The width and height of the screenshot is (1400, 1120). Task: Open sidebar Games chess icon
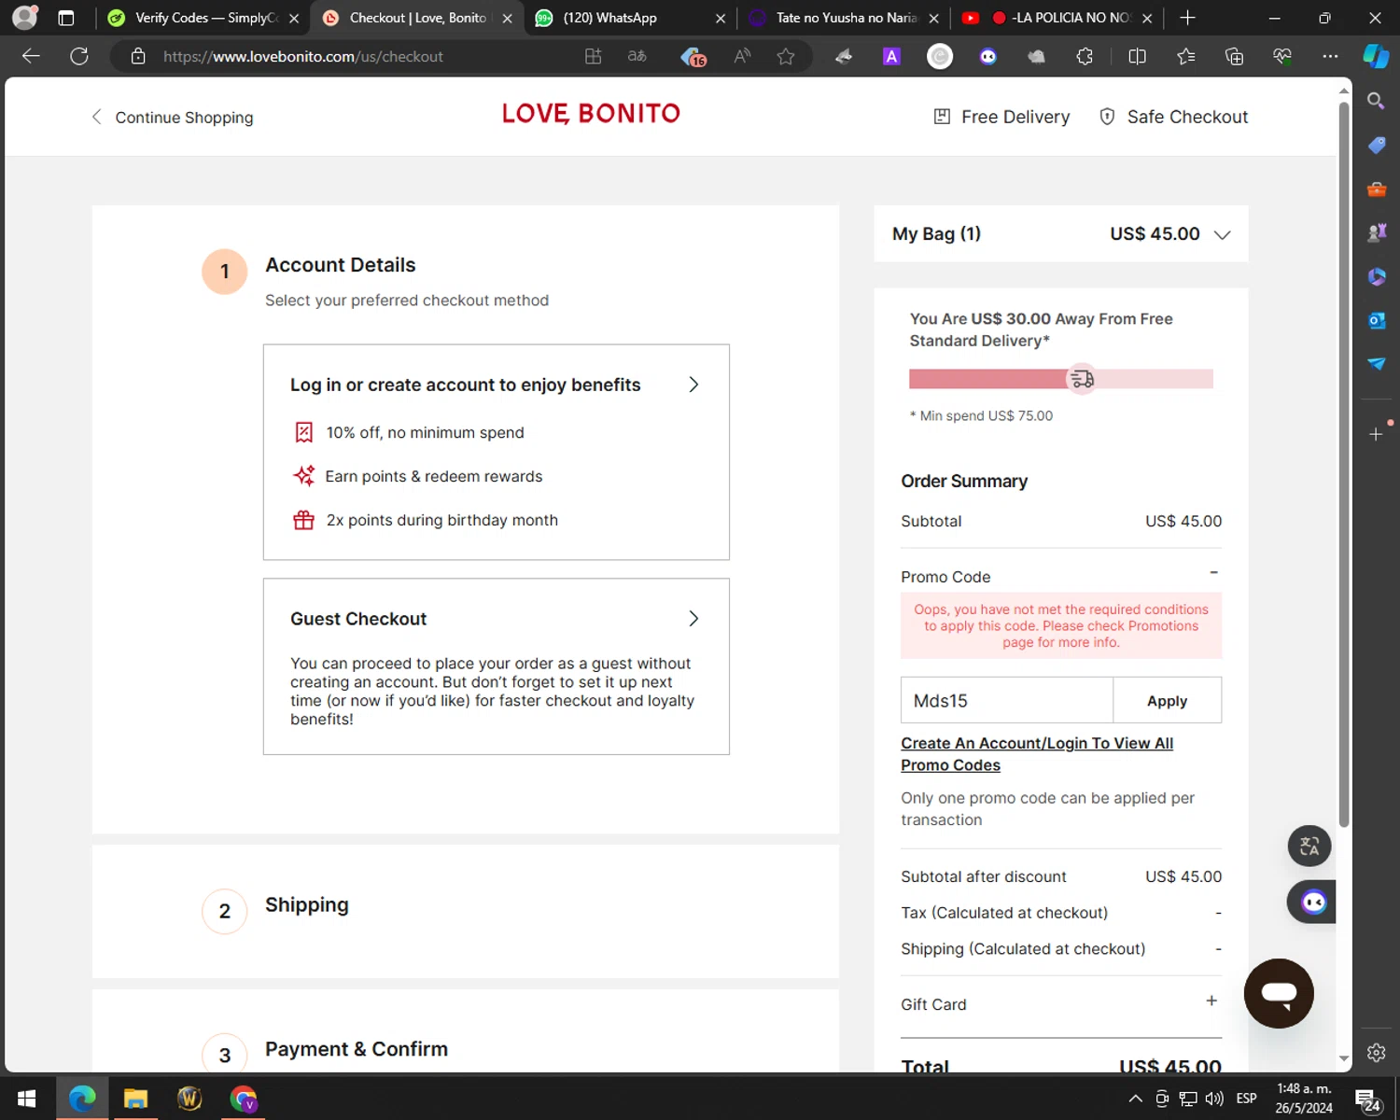pos(1377,232)
